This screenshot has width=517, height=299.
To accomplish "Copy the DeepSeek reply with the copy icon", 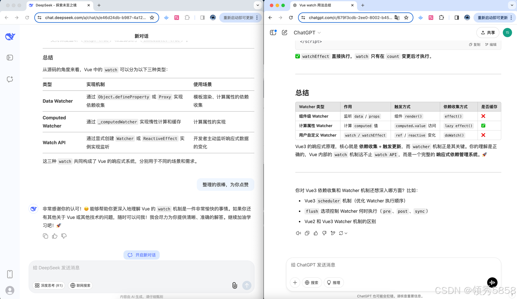I will (x=45, y=236).
